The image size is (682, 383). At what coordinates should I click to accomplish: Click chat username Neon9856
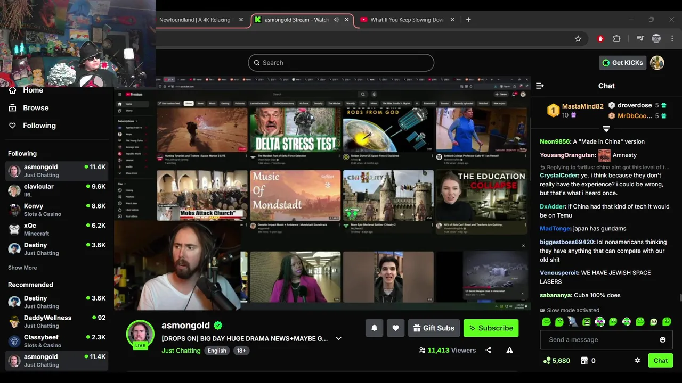click(555, 141)
